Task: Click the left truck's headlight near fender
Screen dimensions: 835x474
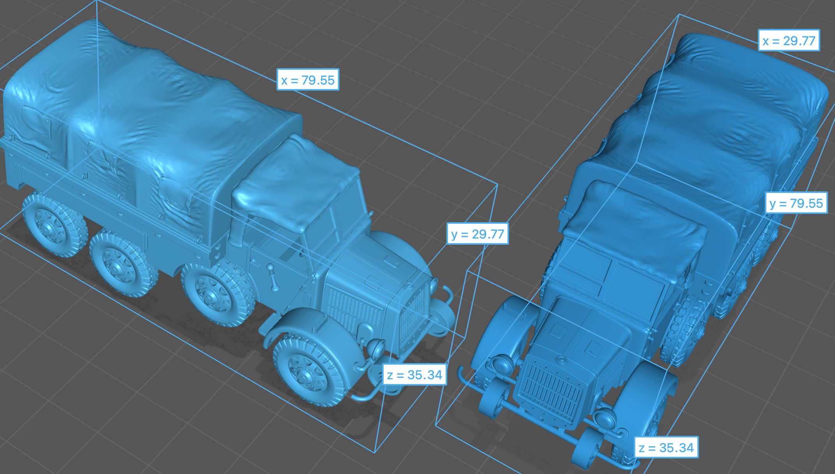Action: pos(377,348)
